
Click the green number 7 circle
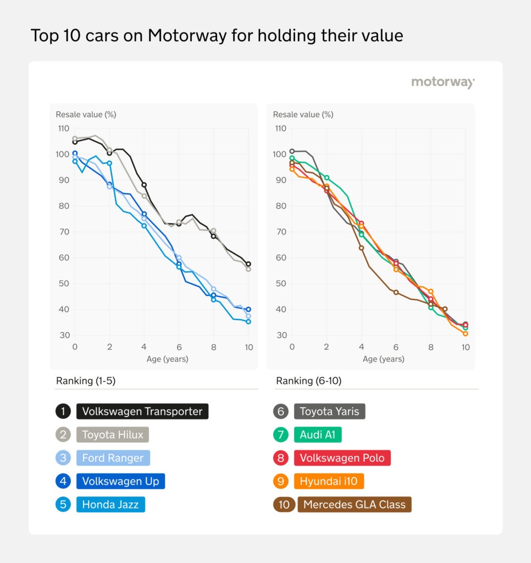tap(281, 434)
